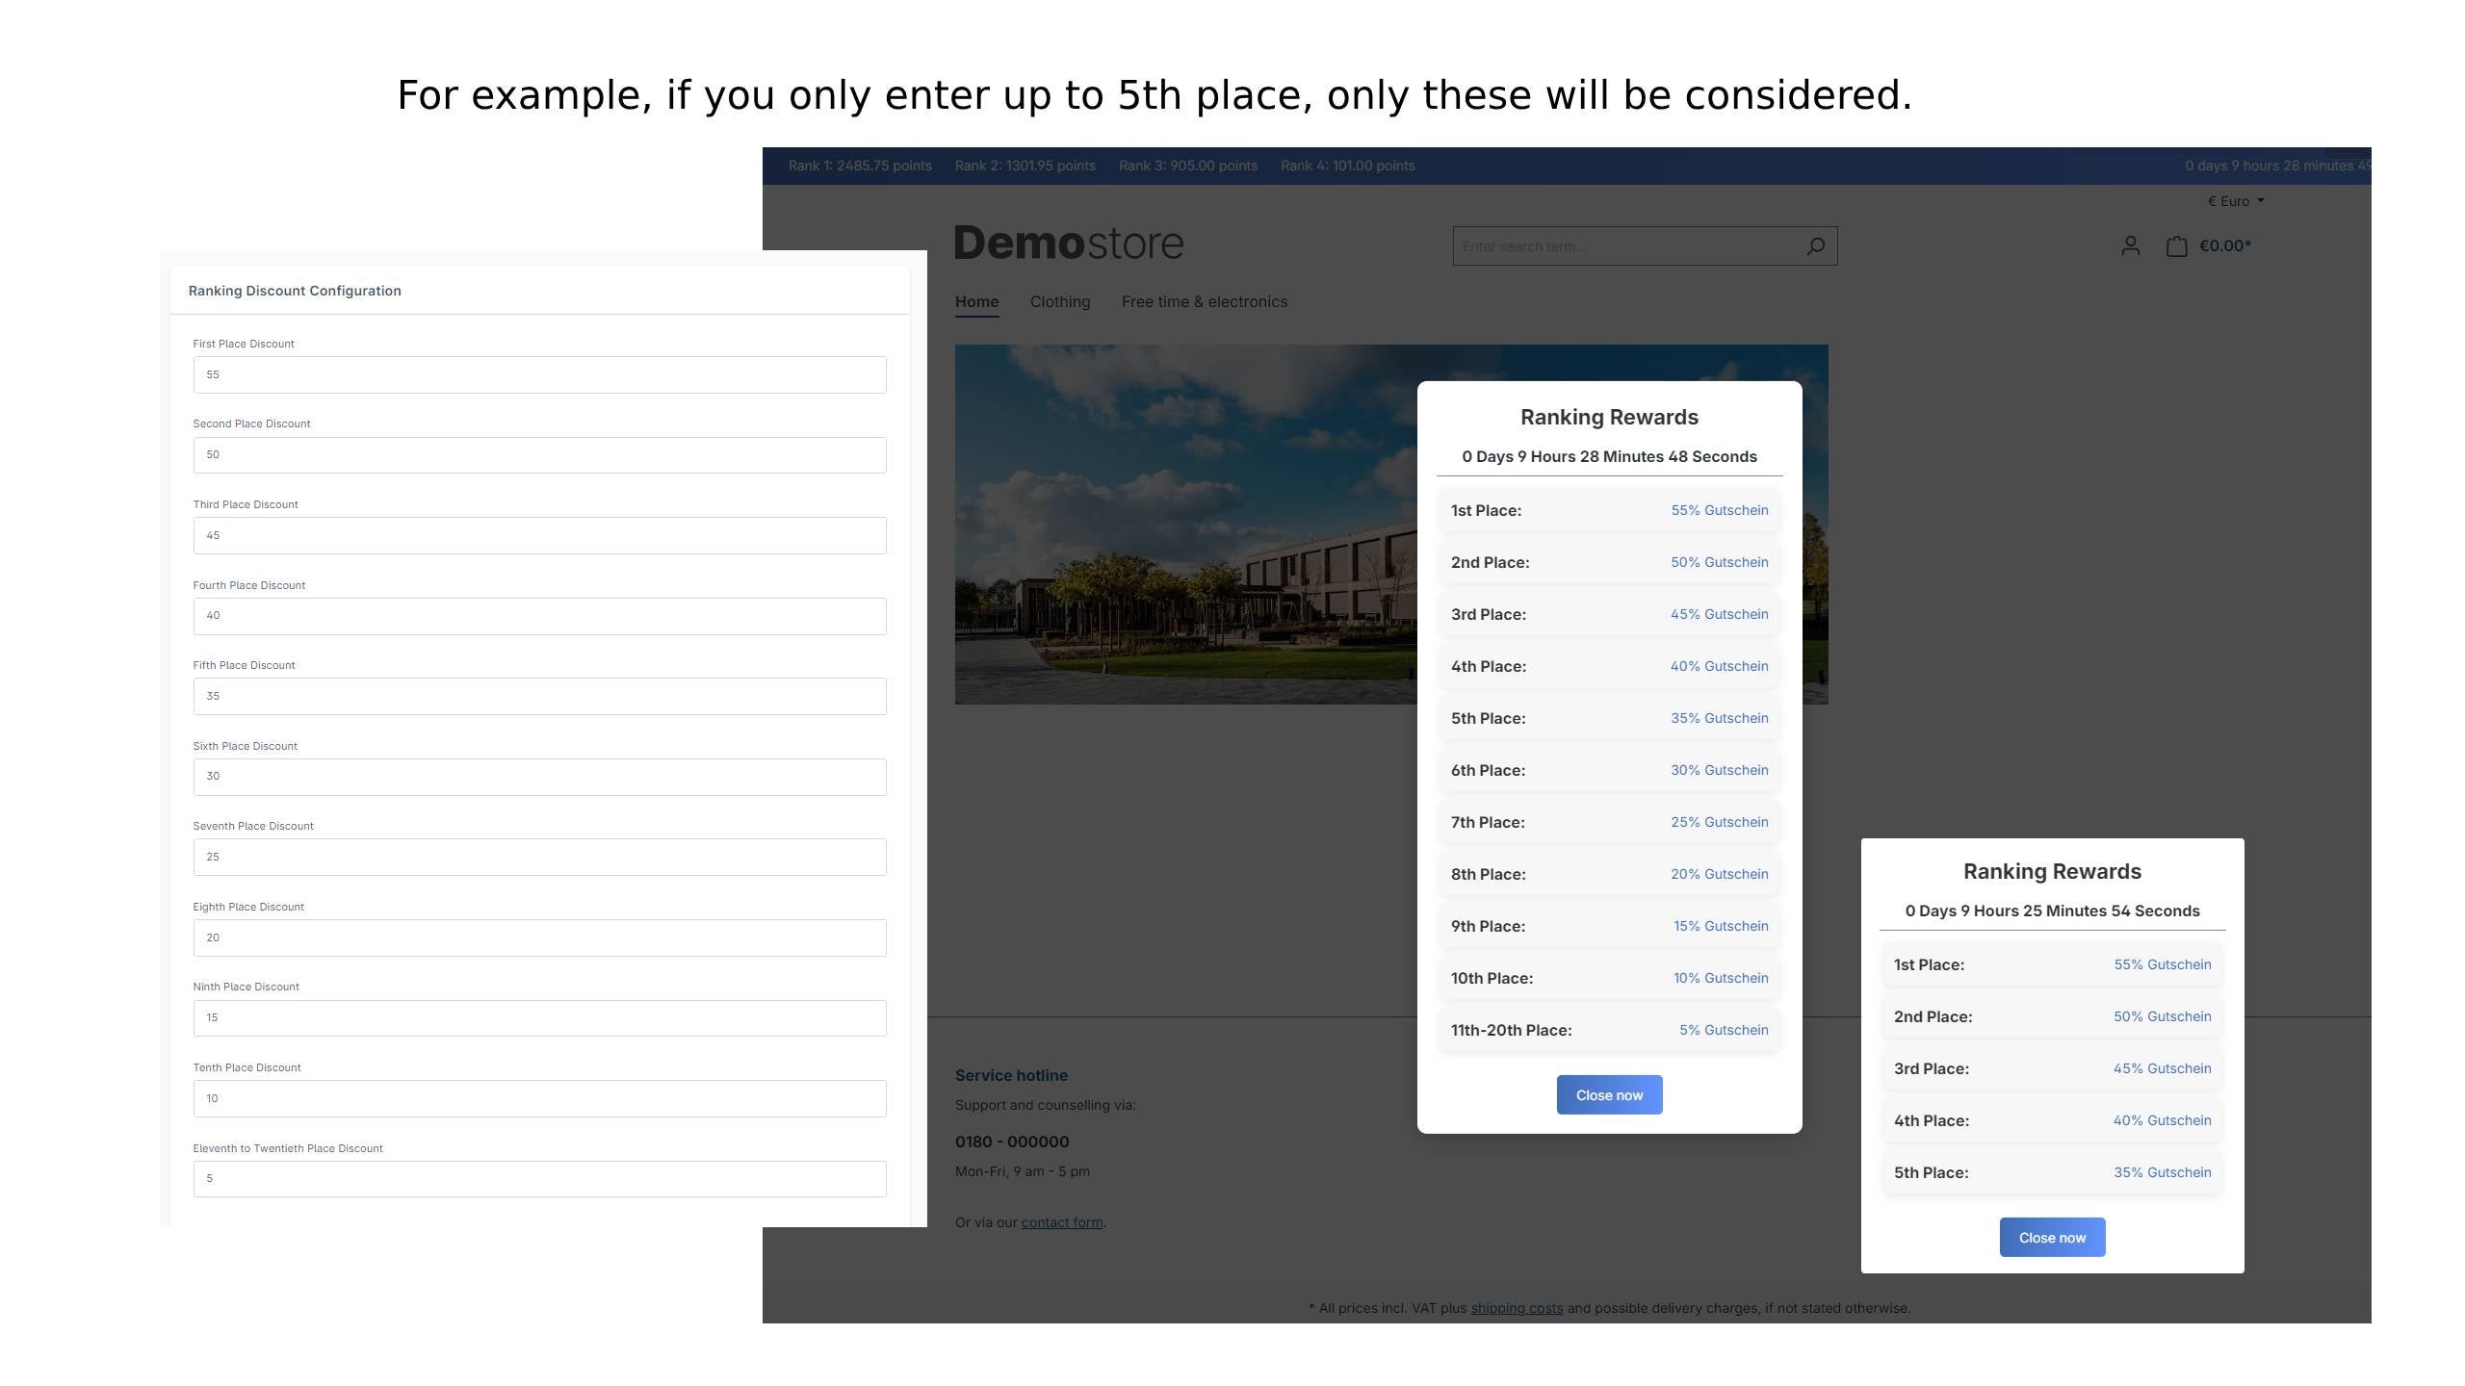Follow the contact form link
Image resolution: width=2465 pixels, height=1386 pixels.
pyautogui.click(x=1062, y=1222)
